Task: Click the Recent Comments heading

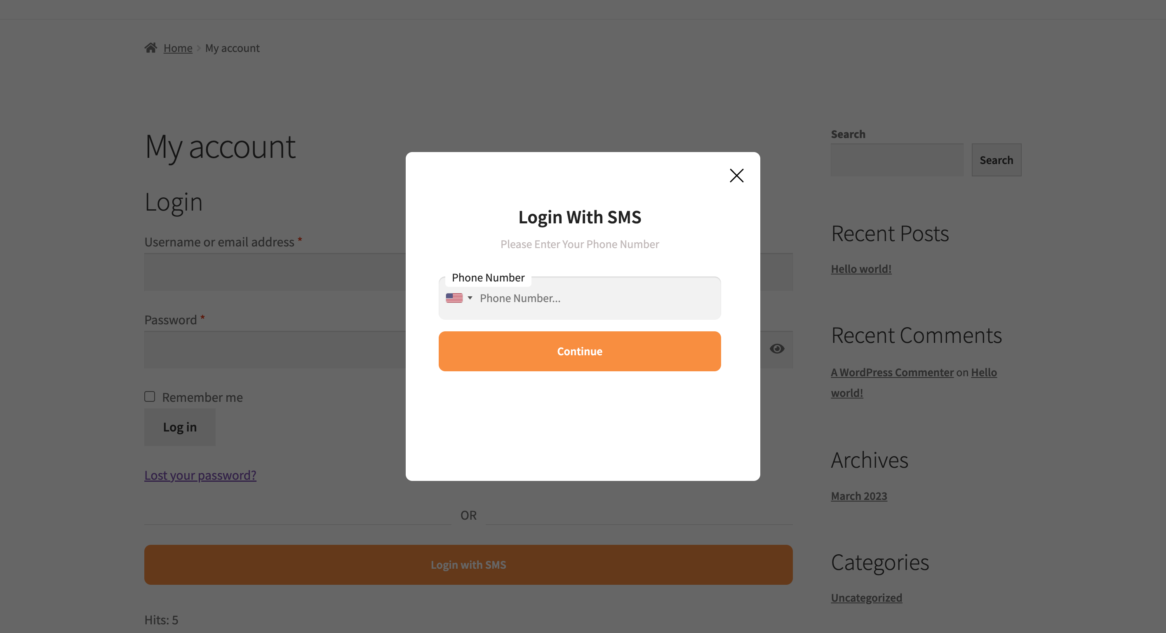Action: click(916, 335)
